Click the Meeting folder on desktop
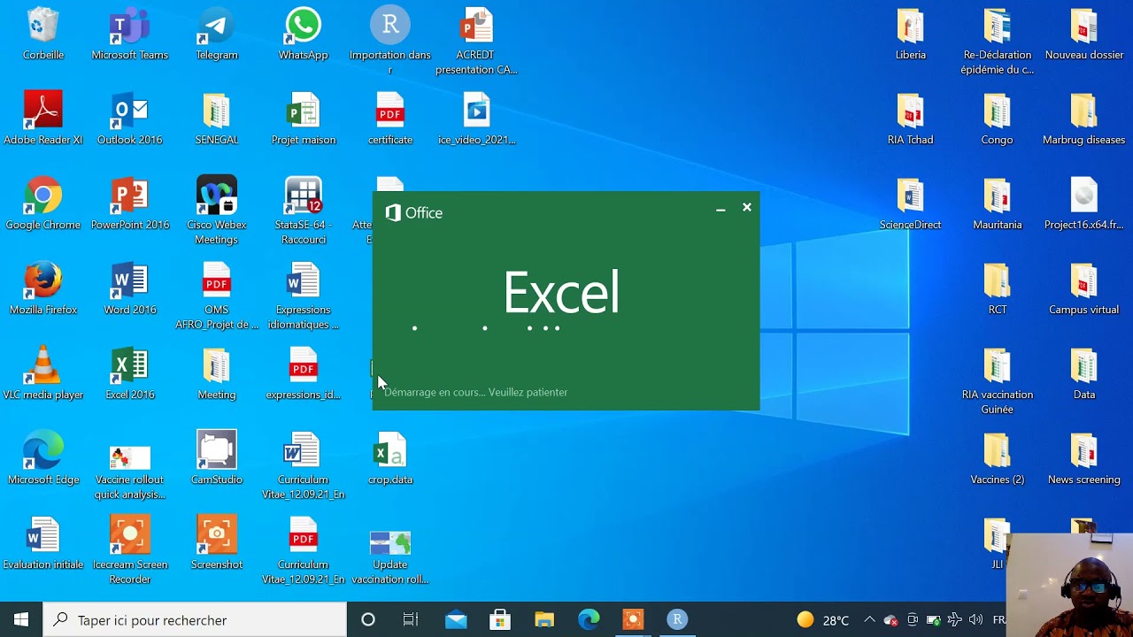 click(217, 373)
